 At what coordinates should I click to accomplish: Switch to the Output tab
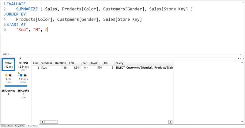pyautogui.click(x=4, y=126)
